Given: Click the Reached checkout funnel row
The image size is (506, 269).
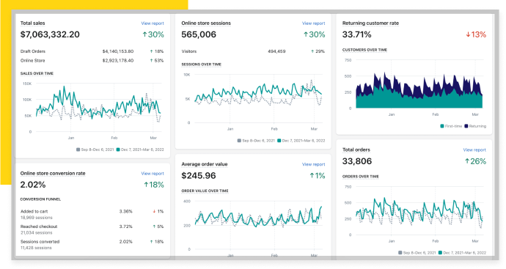Looking at the screenshot, I should (x=92, y=229).
